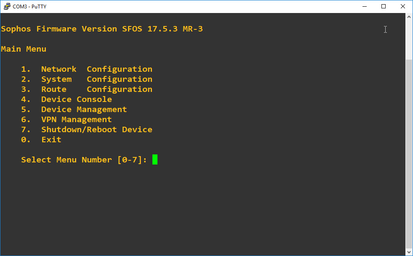Click the COM3 - PuTTY title bar text
This screenshot has height=256, width=413.
[29, 7]
